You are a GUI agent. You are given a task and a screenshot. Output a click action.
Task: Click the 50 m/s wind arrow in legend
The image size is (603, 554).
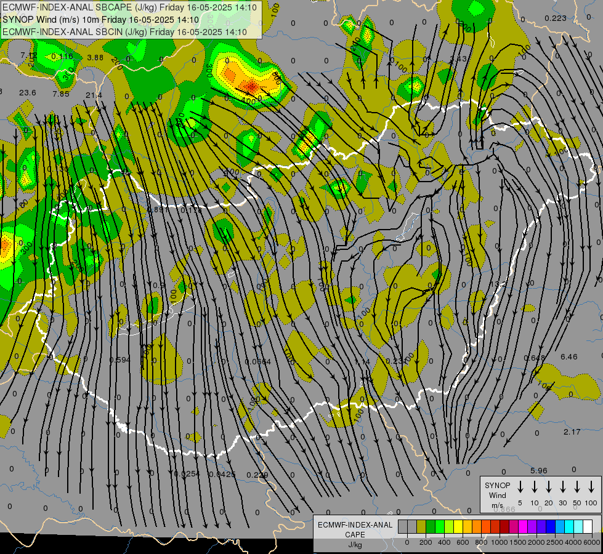(x=577, y=486)
